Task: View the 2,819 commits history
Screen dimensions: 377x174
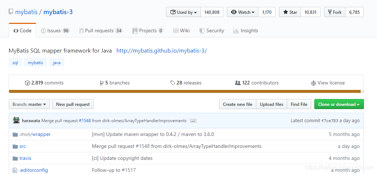Action: pyautogui.click(x=44, y=83)
